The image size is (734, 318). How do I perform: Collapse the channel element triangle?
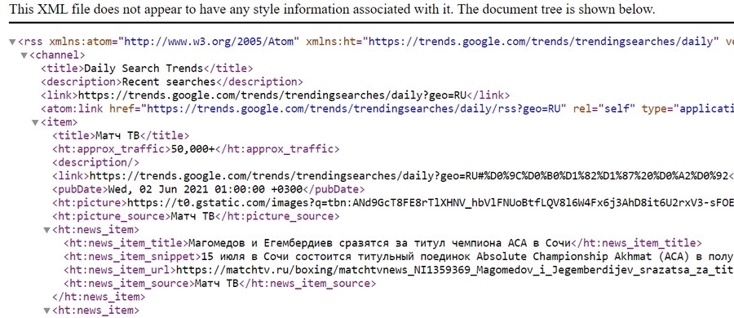click(x=24, y=55)
